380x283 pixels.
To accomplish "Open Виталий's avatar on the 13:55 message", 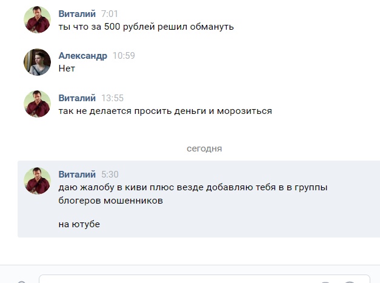I will [x=36, y=104].
